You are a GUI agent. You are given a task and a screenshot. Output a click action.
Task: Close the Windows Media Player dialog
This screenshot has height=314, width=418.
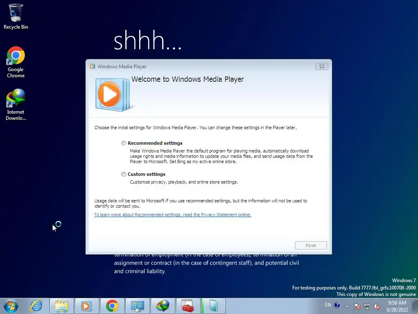coord(322,67)
